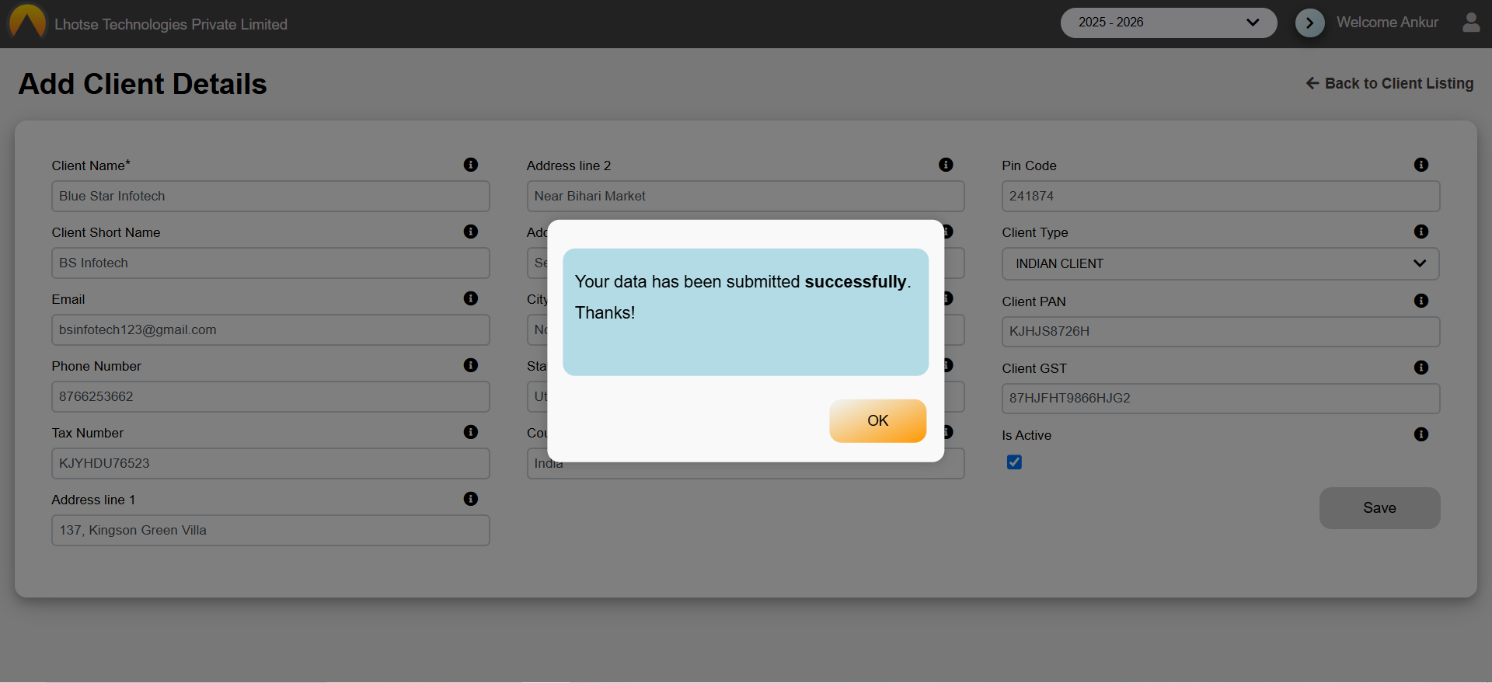The width and height of the screenshot is (1492, 683).
Task: Focus the Address line 1 field
Action: [x=270, y=530]
